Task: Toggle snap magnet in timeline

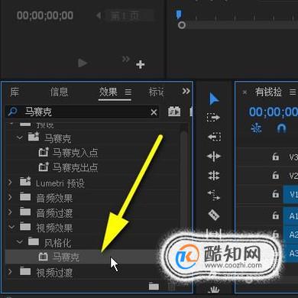Action: 281,128
